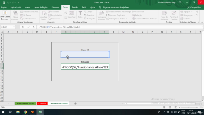Open the Revisão tab
The image size is (204, 115).
(75, 7)
